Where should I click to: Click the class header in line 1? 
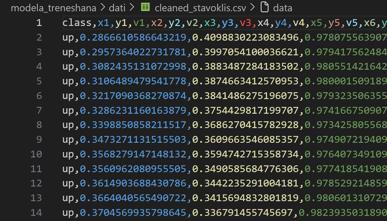tap(77, 23)
